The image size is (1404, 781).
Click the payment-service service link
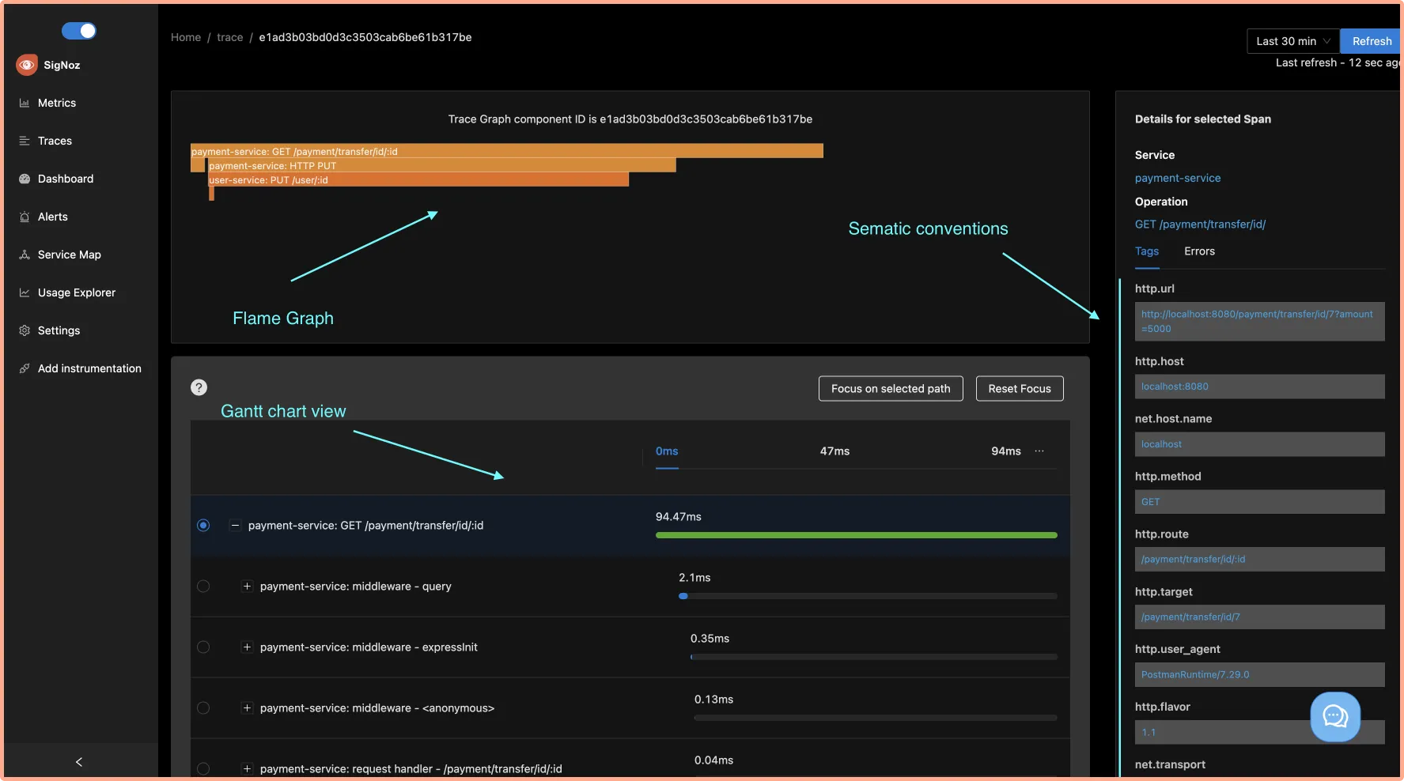coord(1178,178)
